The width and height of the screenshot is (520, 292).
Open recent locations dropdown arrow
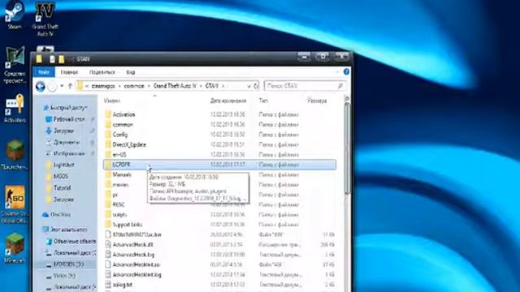62,86
